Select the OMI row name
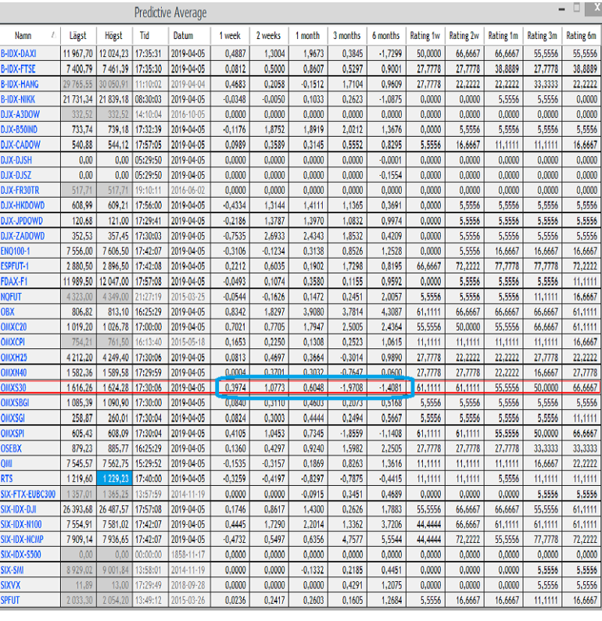This screenshot has height=621, width=602. coord(6,463)
